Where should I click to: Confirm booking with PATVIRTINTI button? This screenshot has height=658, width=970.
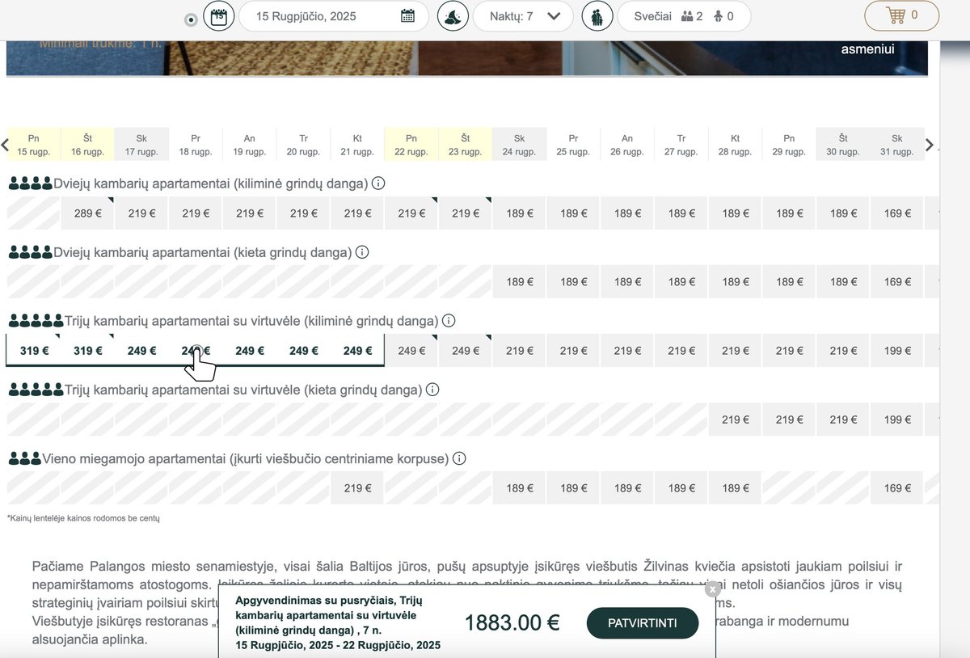pos(642,622)
